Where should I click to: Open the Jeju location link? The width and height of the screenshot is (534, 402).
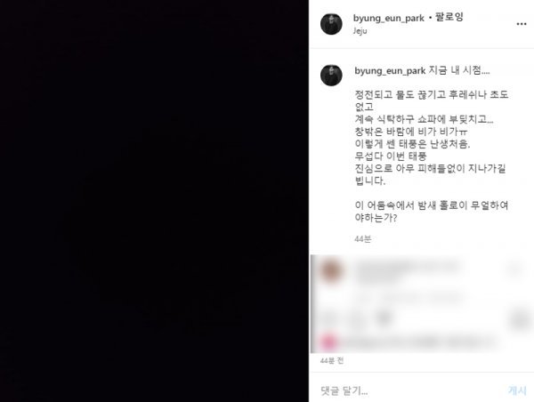360,30
